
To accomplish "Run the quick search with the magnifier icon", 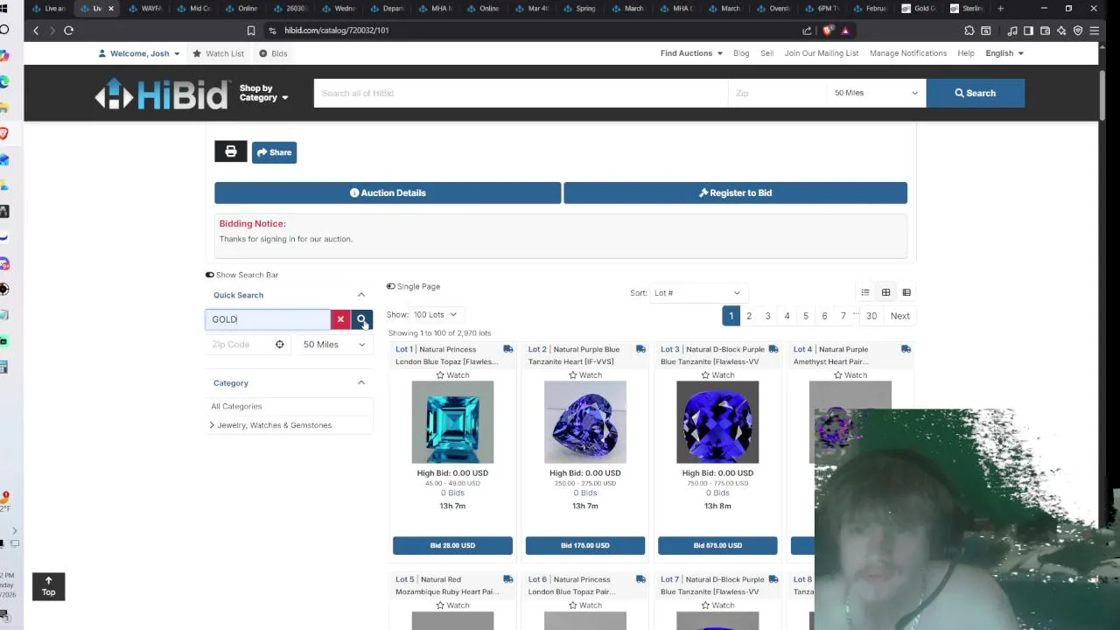I will point(361,319).
